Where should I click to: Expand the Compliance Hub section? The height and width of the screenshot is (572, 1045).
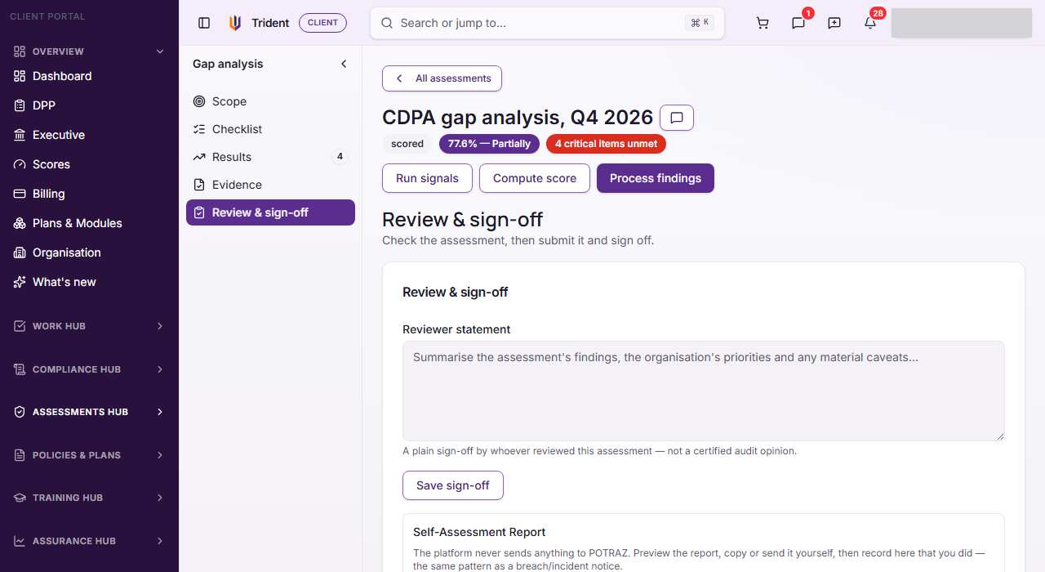tap(89, 369)
